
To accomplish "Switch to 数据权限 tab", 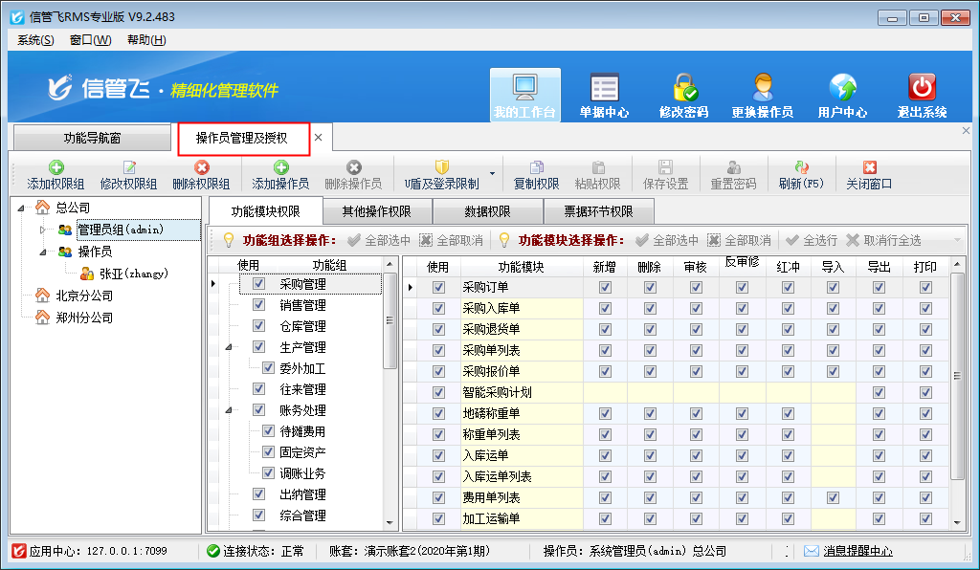I will (x=487, y=211).
